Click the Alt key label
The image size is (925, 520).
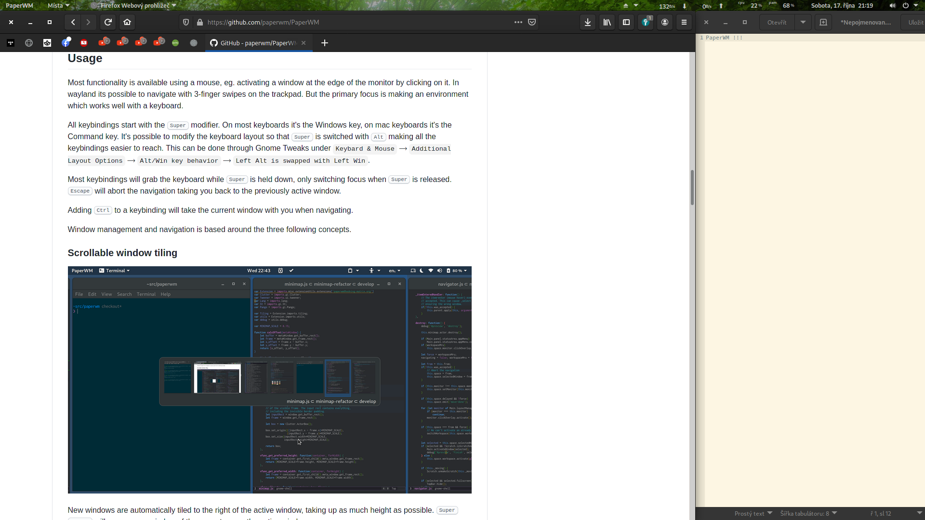coord(379,137)
